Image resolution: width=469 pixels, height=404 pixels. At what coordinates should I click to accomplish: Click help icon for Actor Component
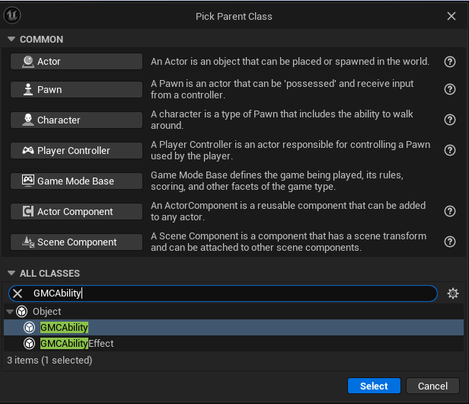[450, 211]
